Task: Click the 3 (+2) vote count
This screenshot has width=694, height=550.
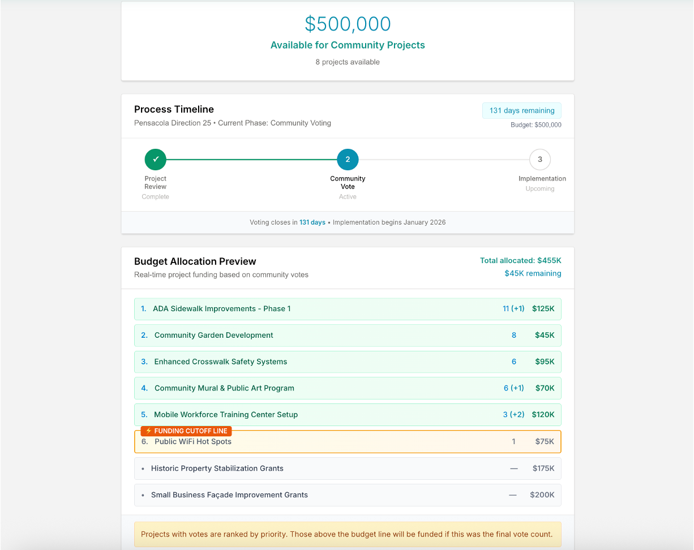Action: click(x=513, y=415)
